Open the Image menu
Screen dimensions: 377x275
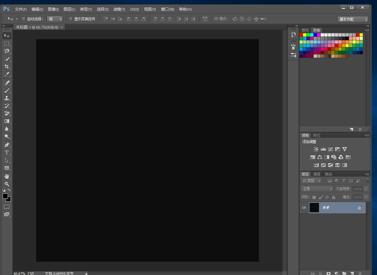[53, 9]
